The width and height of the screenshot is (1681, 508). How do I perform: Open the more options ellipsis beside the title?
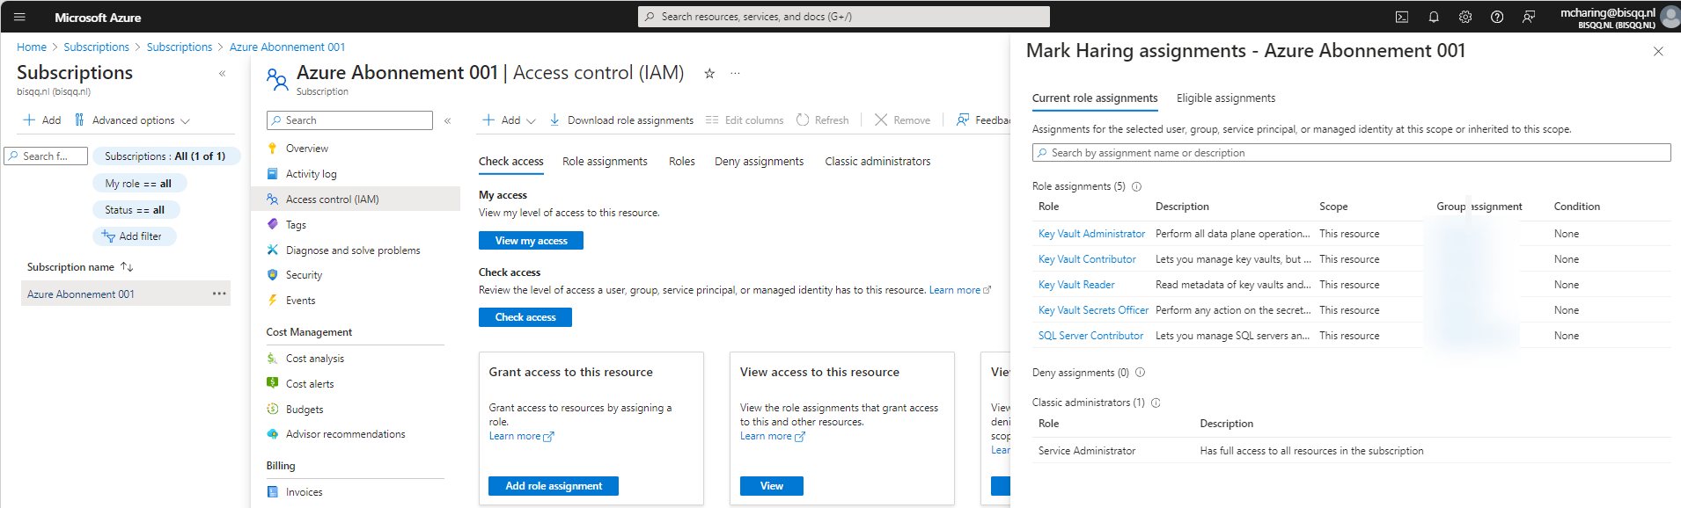pos(735,74)
